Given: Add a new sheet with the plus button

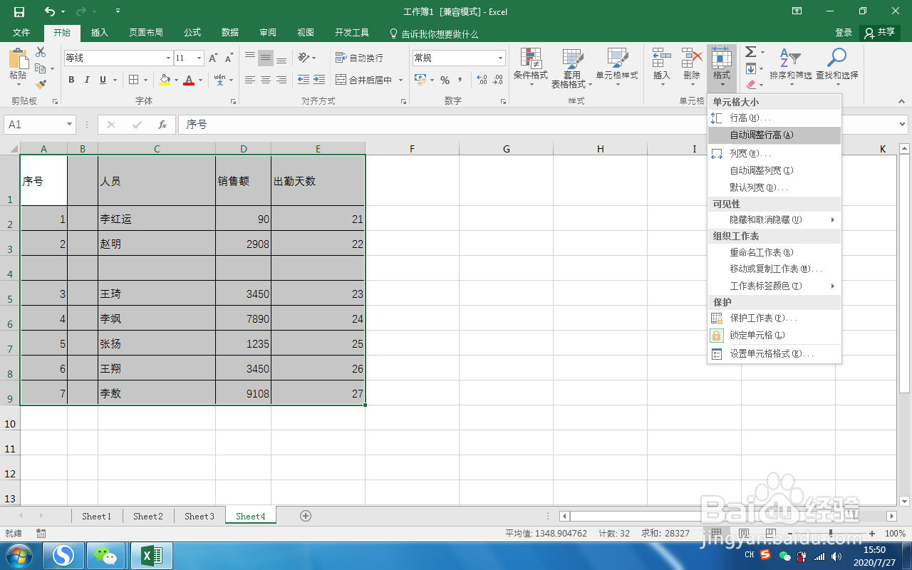Looking at the screenshot, I should pos(306,516).
